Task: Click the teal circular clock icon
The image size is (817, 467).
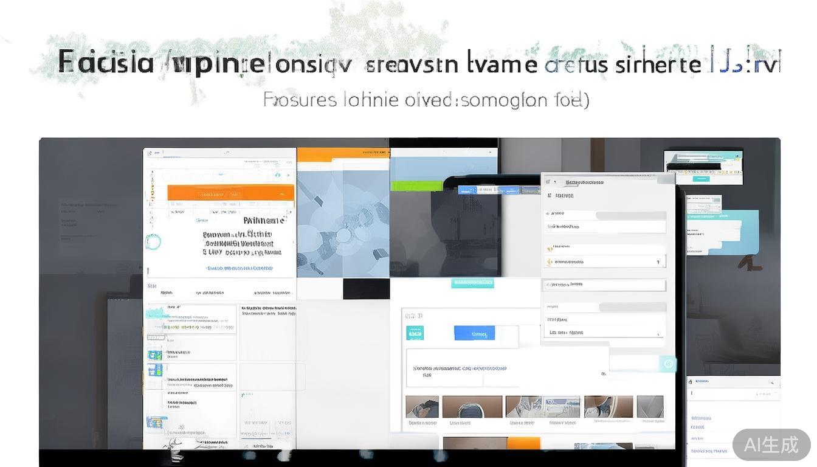Action: (x=667, y=364)
